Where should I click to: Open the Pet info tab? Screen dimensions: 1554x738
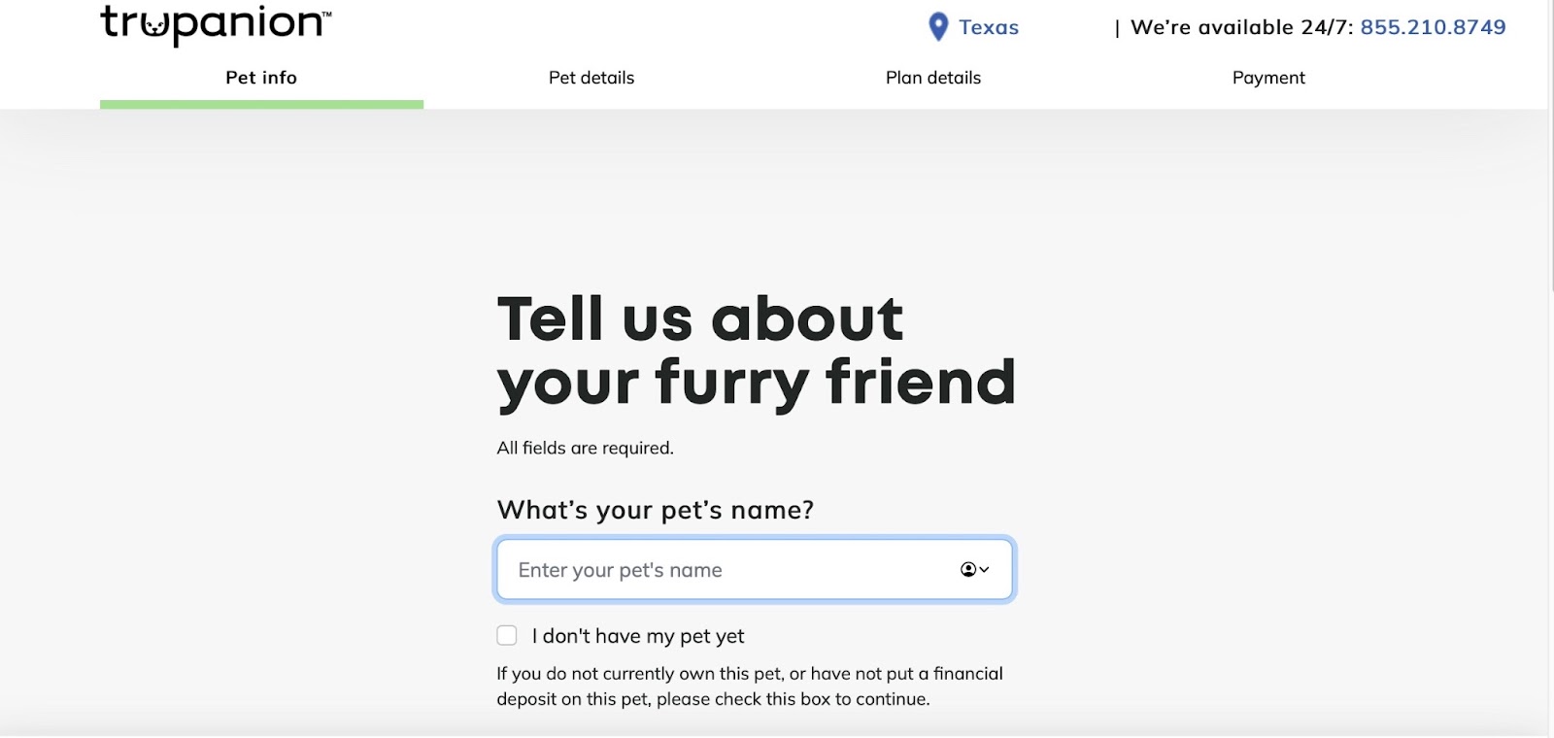(261, 78)
